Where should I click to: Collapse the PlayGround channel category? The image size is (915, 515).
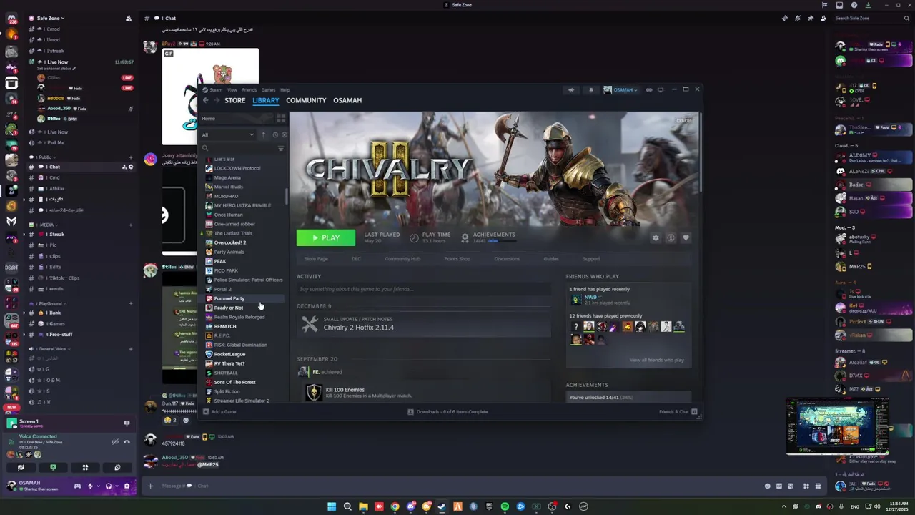[x=49, y=303]
